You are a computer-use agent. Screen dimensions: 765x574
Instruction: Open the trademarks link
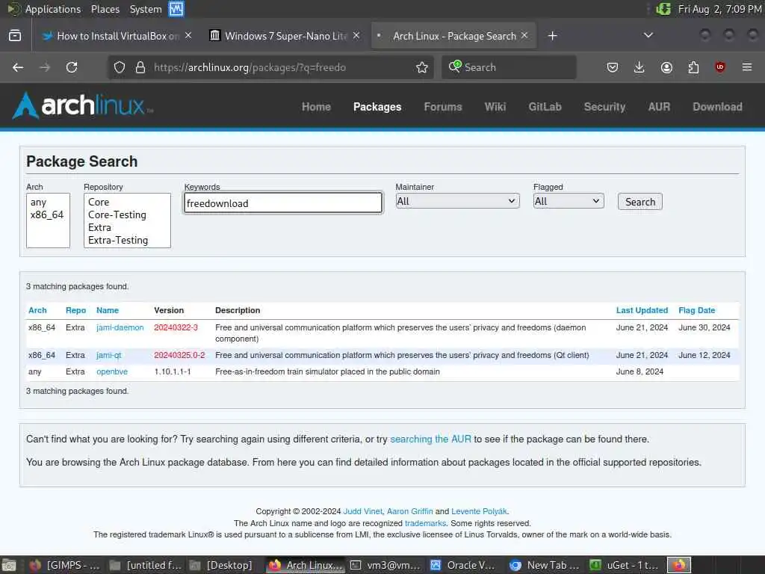pyautogui.click(x=425, y=523)
